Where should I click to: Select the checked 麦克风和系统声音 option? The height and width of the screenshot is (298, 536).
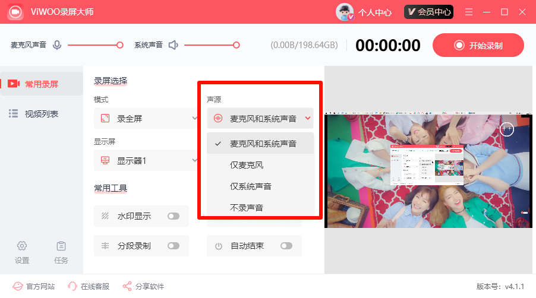[x=260, y=144]
